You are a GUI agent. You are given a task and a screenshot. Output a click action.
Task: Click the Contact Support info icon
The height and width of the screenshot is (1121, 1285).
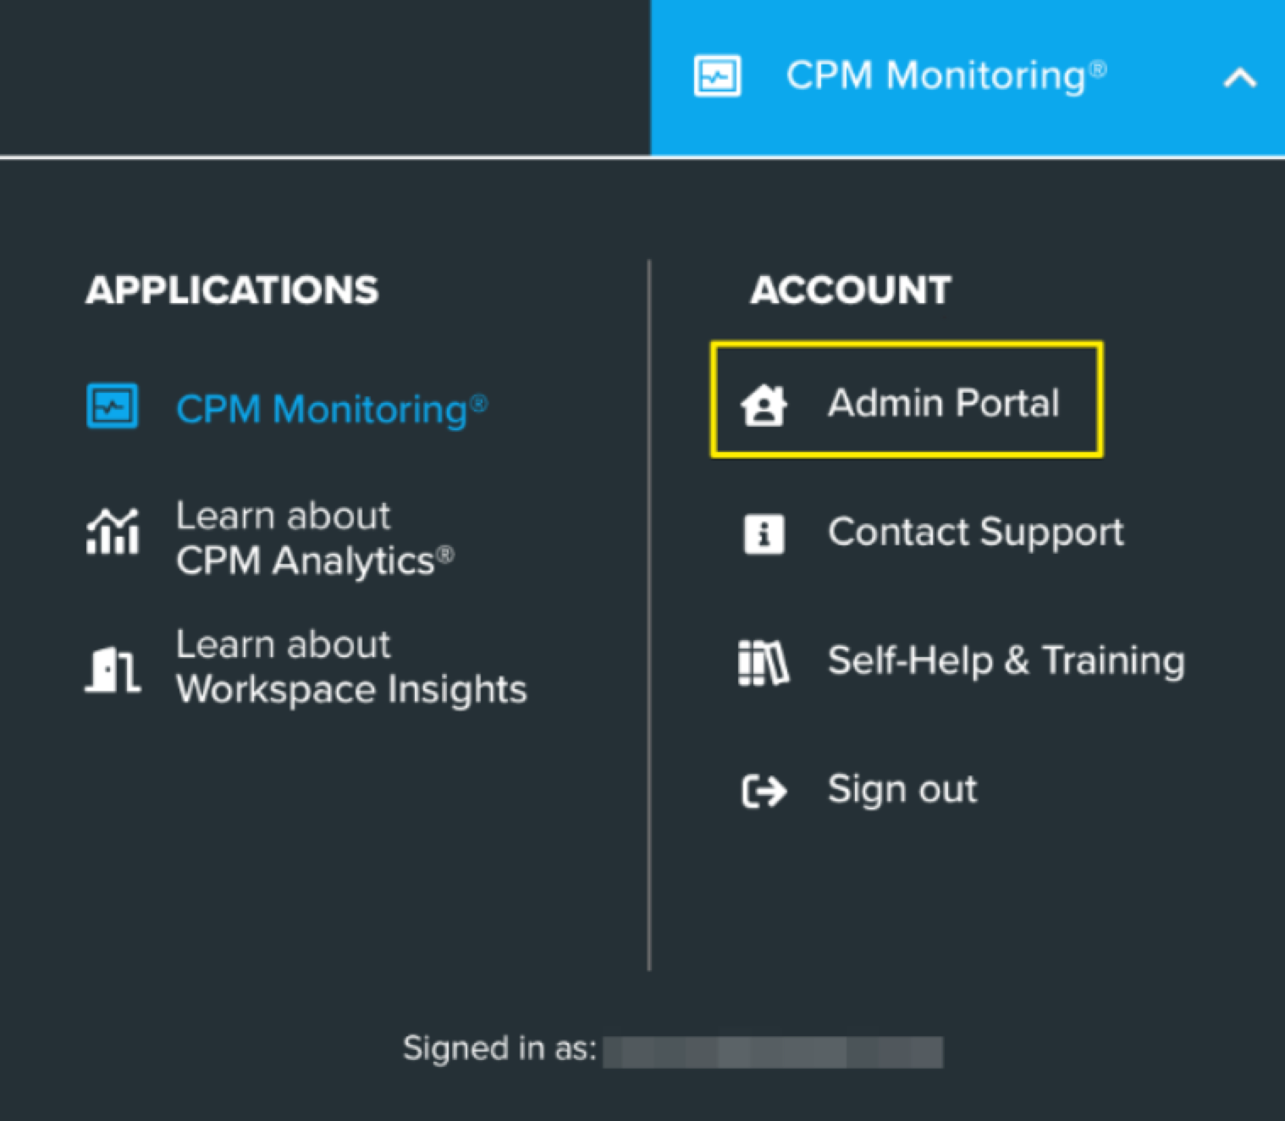click(x=764, y=534)
